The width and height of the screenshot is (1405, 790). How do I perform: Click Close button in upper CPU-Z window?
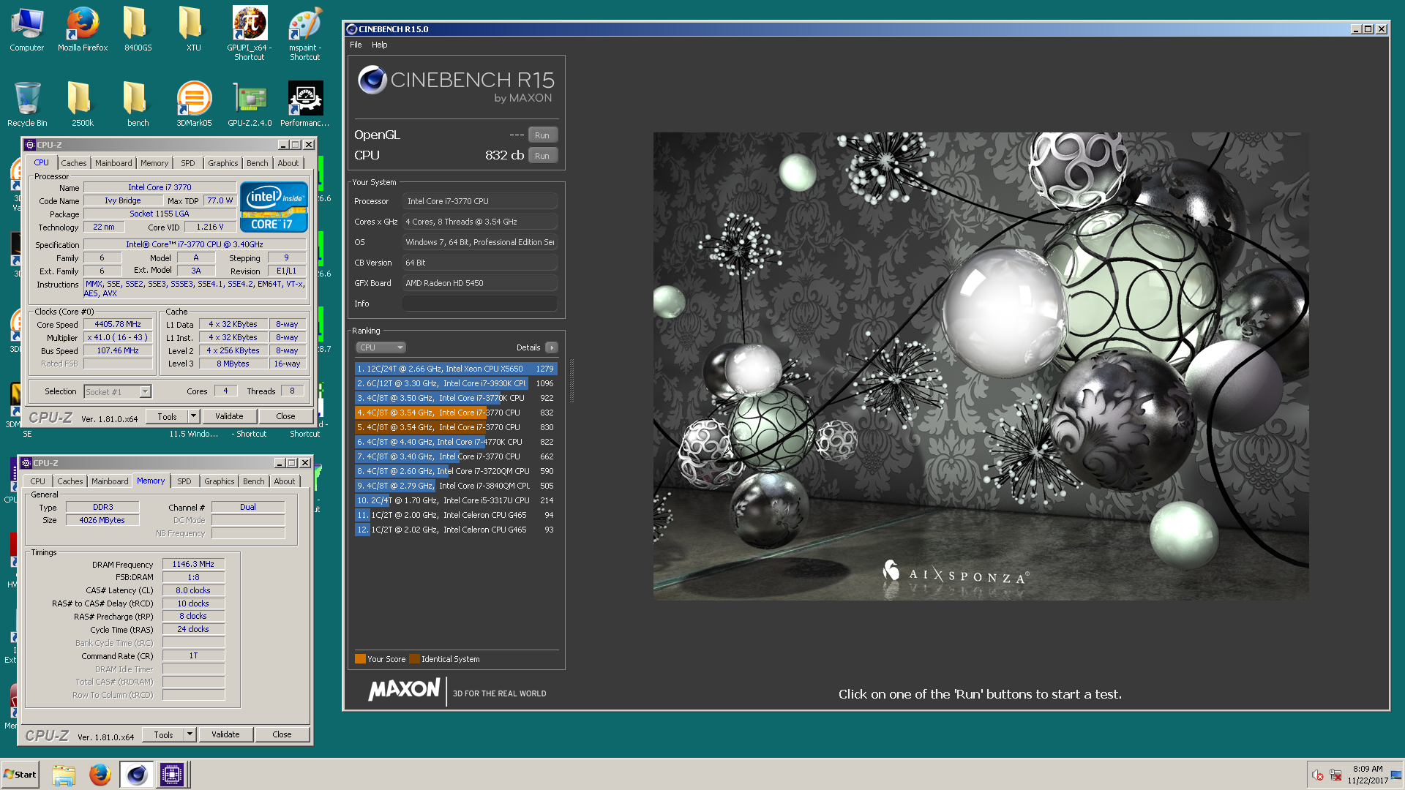pyautogui.click(x=285, y=417)
